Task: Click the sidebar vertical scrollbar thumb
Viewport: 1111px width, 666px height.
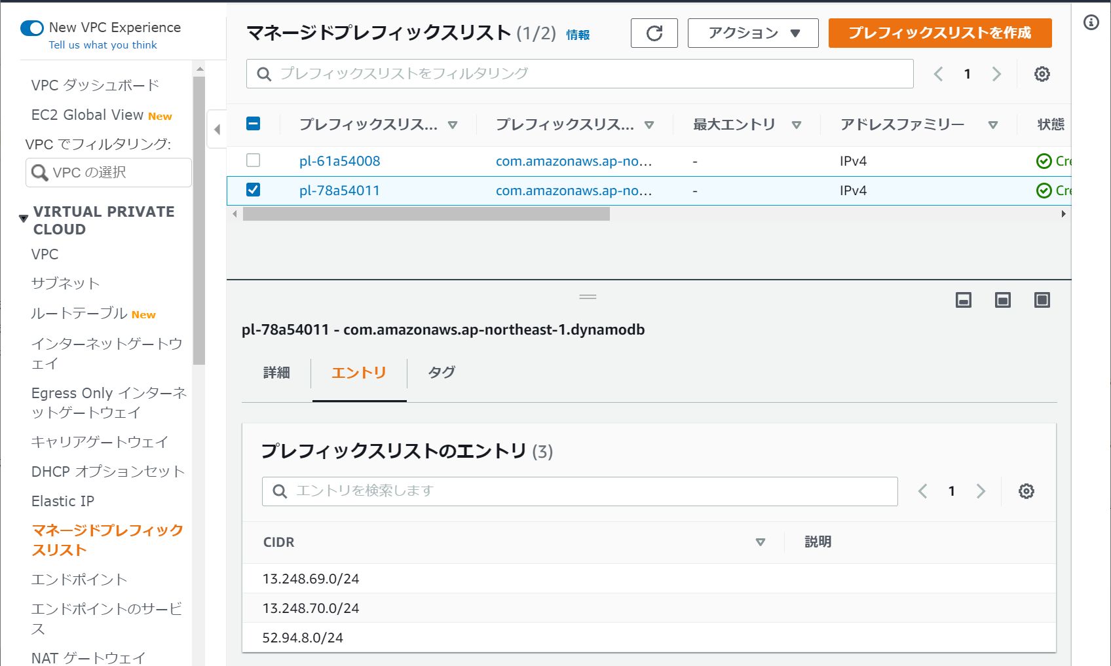Action: coord(199,220)
